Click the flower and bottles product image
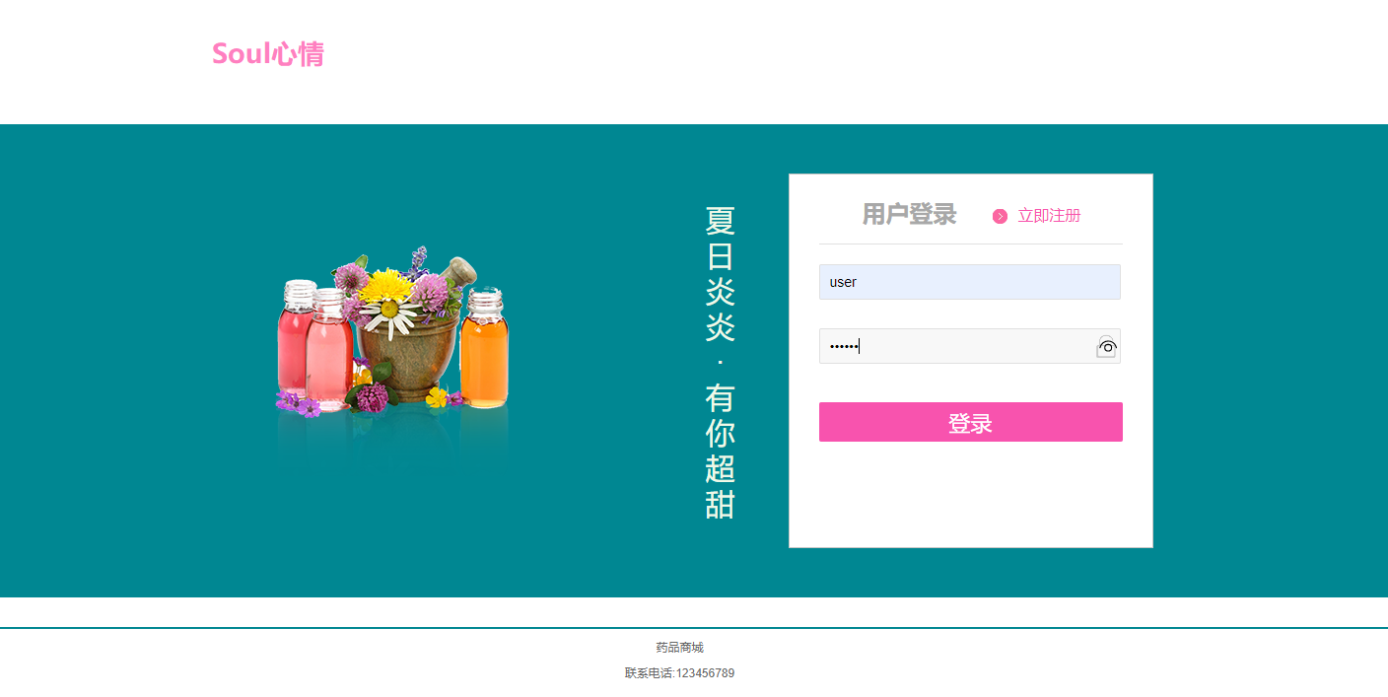This screenshot has height=697, width=1388. coord(392,345)
